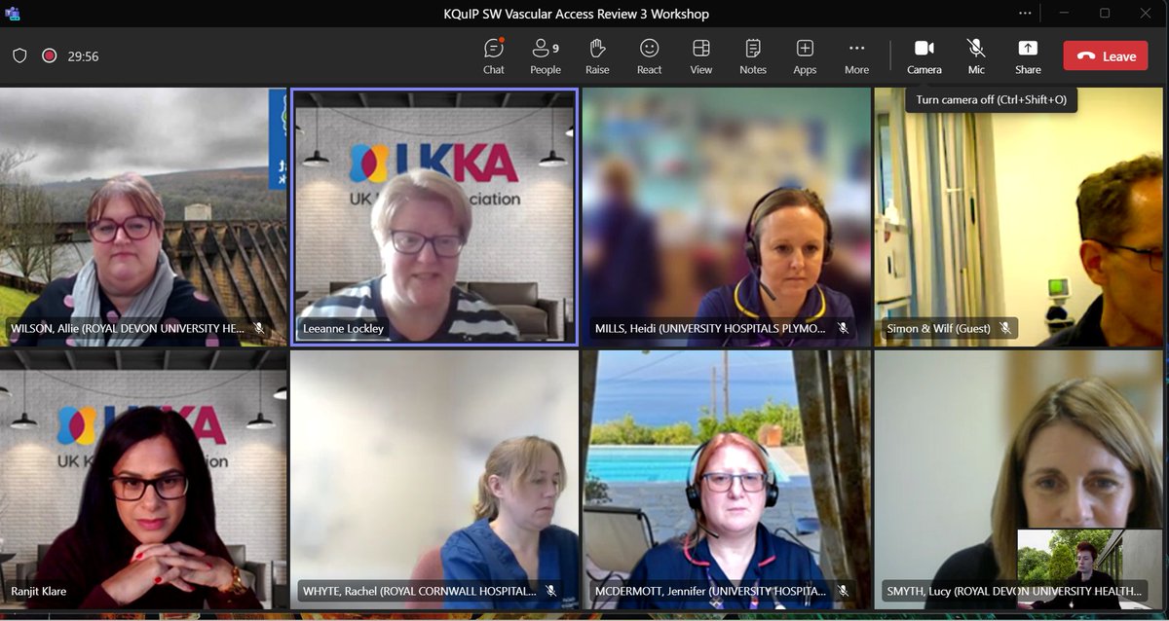This screenshot has width=1169, height=621.
Task: Turn the camera off
Action: [x=924, y=56]
